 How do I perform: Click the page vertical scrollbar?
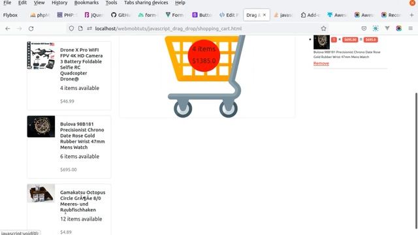tap(416, 161)
